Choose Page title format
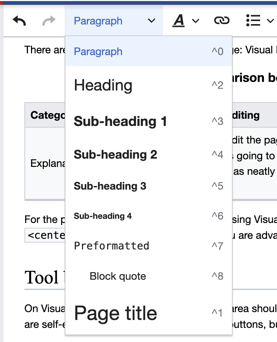Image resolution: width=277 pixels, height=342 pixels. pyautogui.click(x=115, y=313)
